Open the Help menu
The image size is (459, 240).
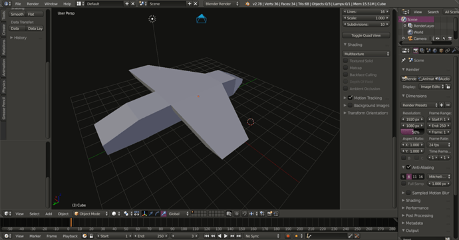point(67,4)
